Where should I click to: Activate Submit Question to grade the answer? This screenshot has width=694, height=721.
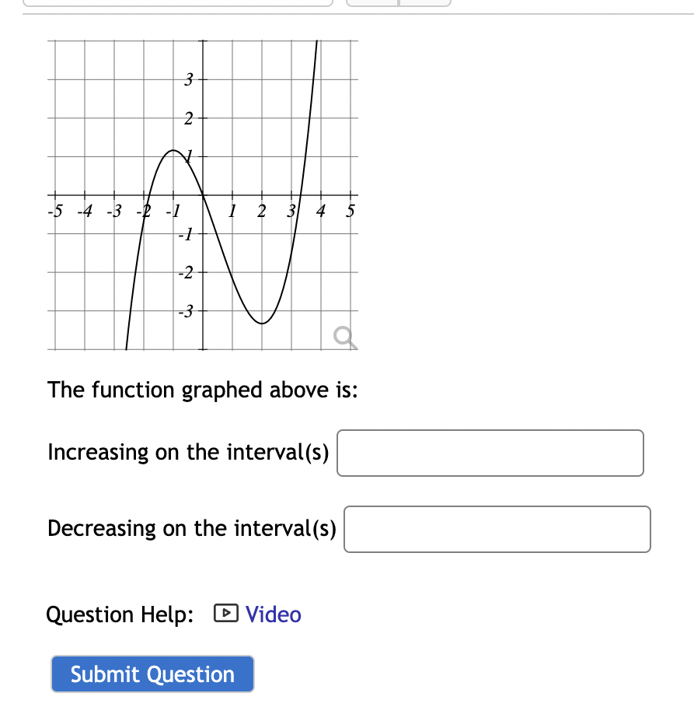(x=152, y=674)
